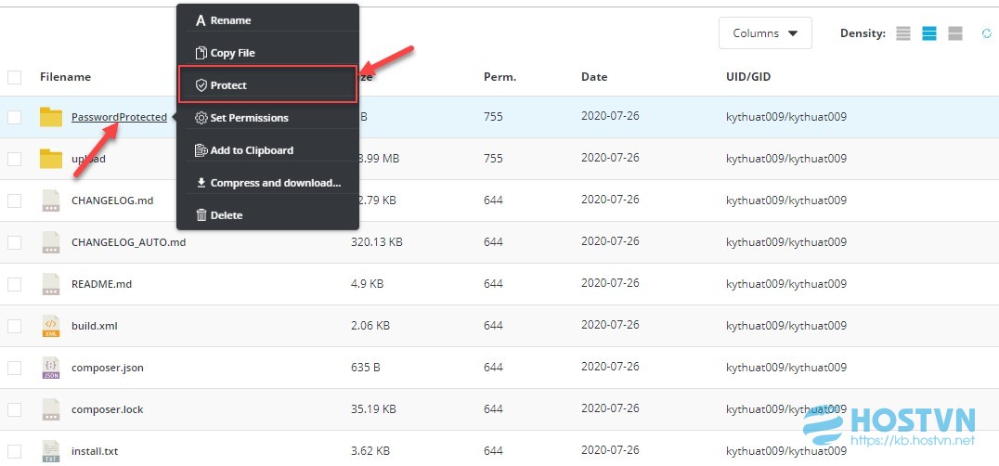Check the composer.json row checkbox
This screenshot has width=999, height=466.
14,368
